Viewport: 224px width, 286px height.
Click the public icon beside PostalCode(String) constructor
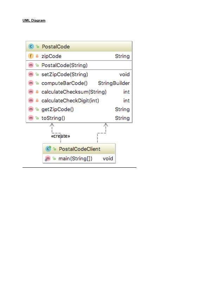point(37,65)
